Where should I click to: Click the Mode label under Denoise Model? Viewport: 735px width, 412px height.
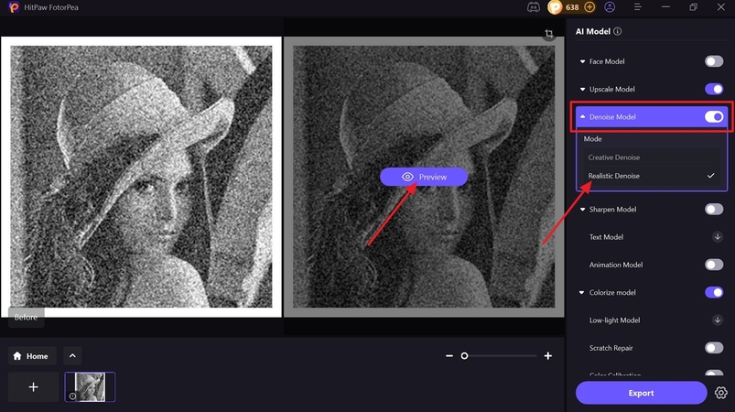click(x=592, y=139)
